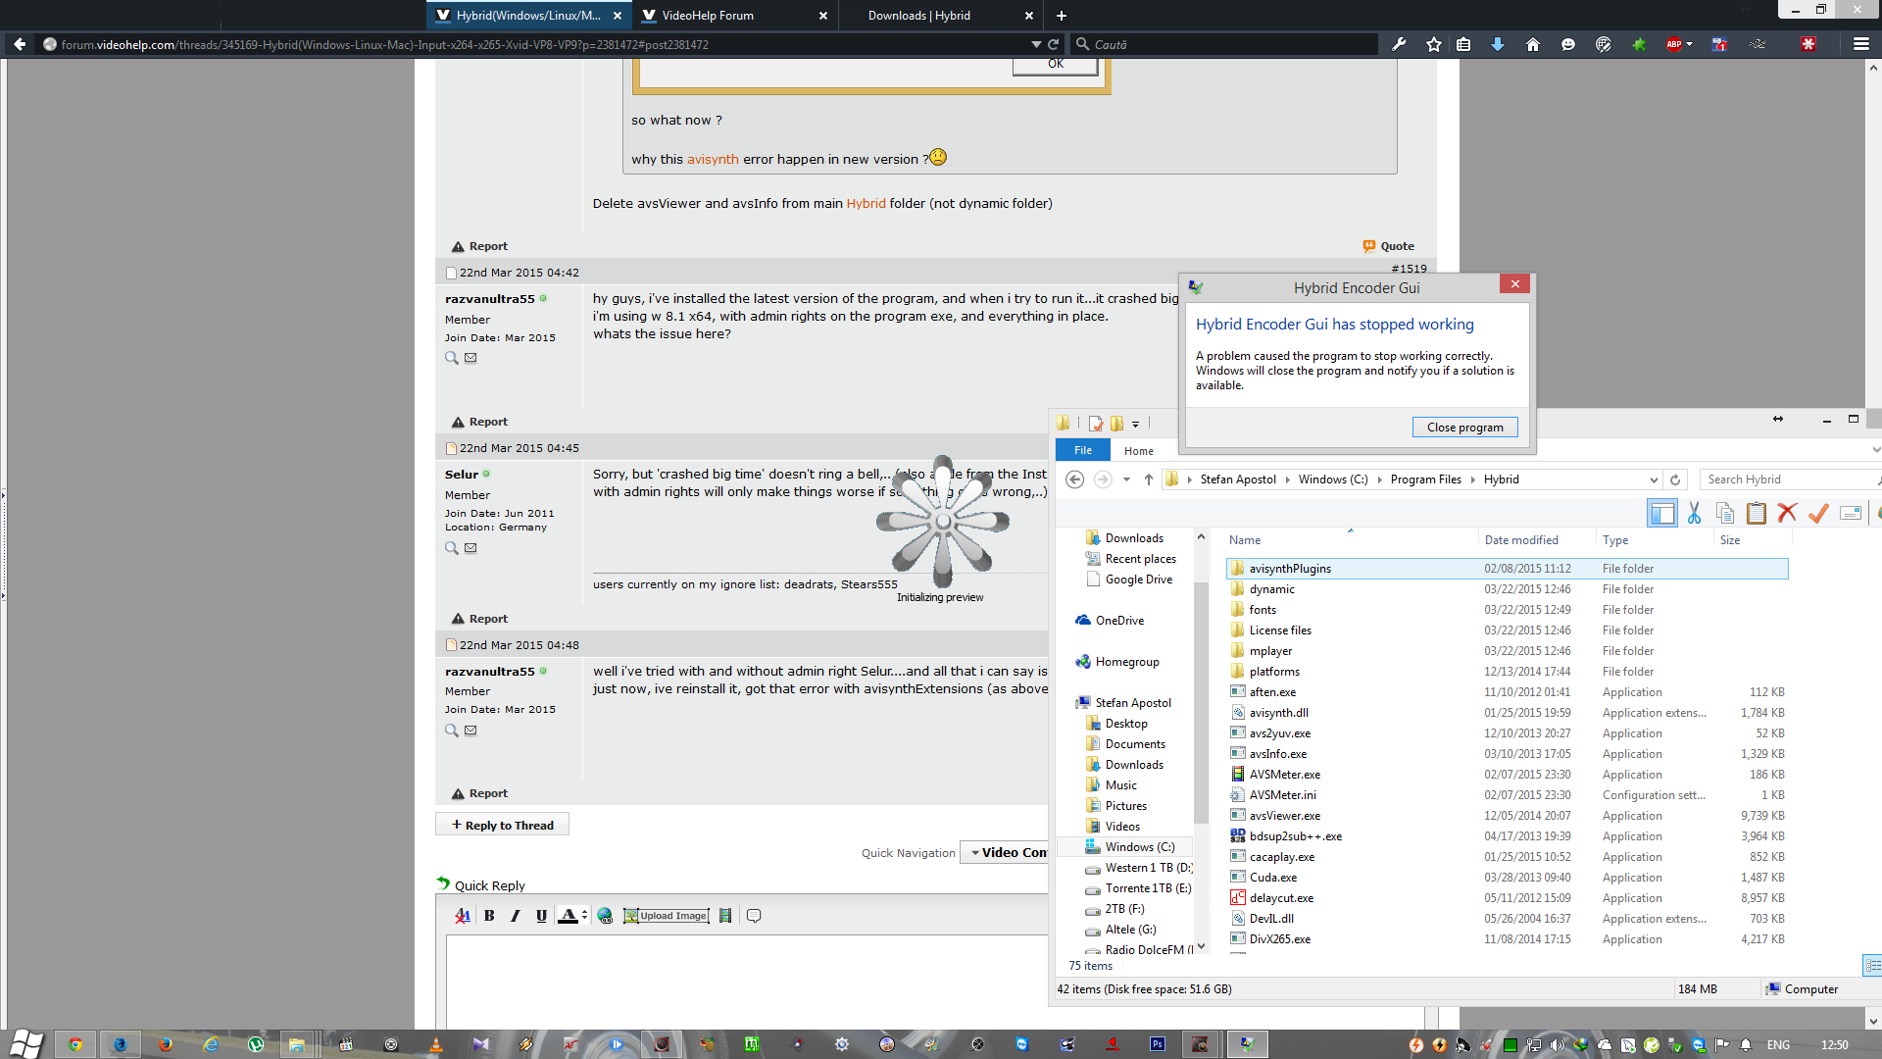Click the Close program button

1464,427
